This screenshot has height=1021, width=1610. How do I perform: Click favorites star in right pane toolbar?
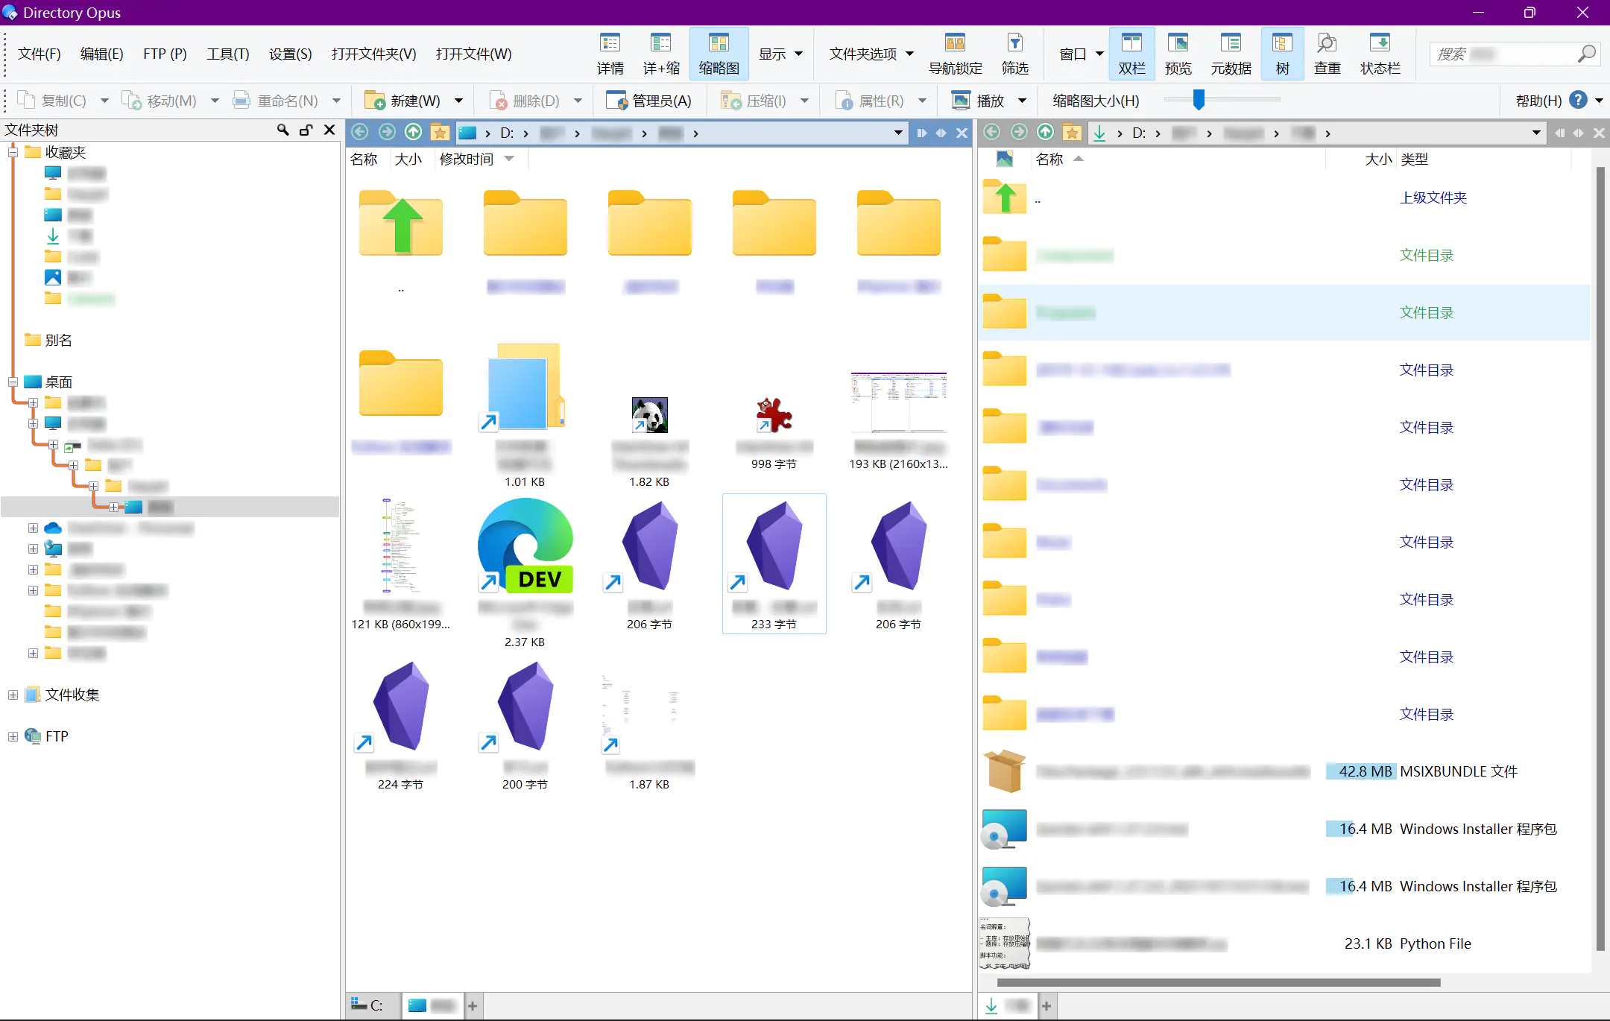pyautogui.click(x=1072, y=133)
